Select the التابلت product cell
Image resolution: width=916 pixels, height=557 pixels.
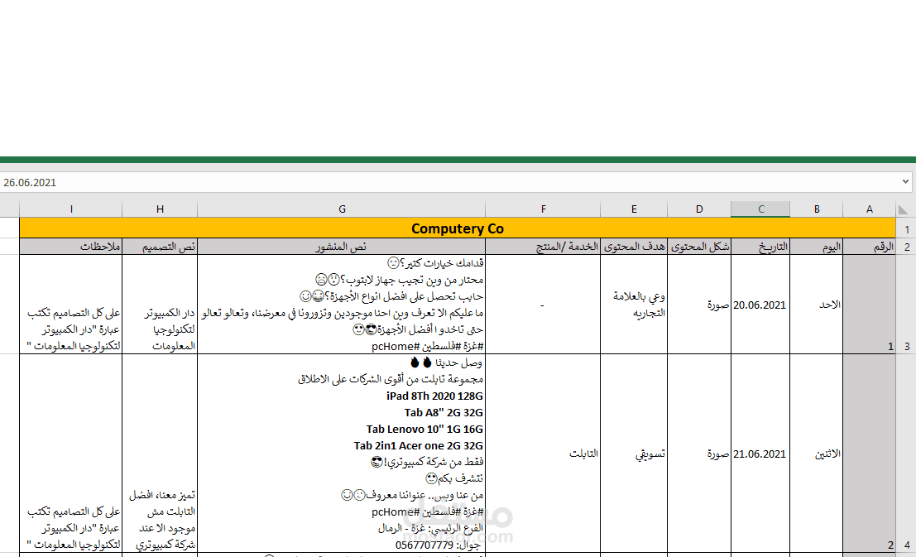(544, 454)
